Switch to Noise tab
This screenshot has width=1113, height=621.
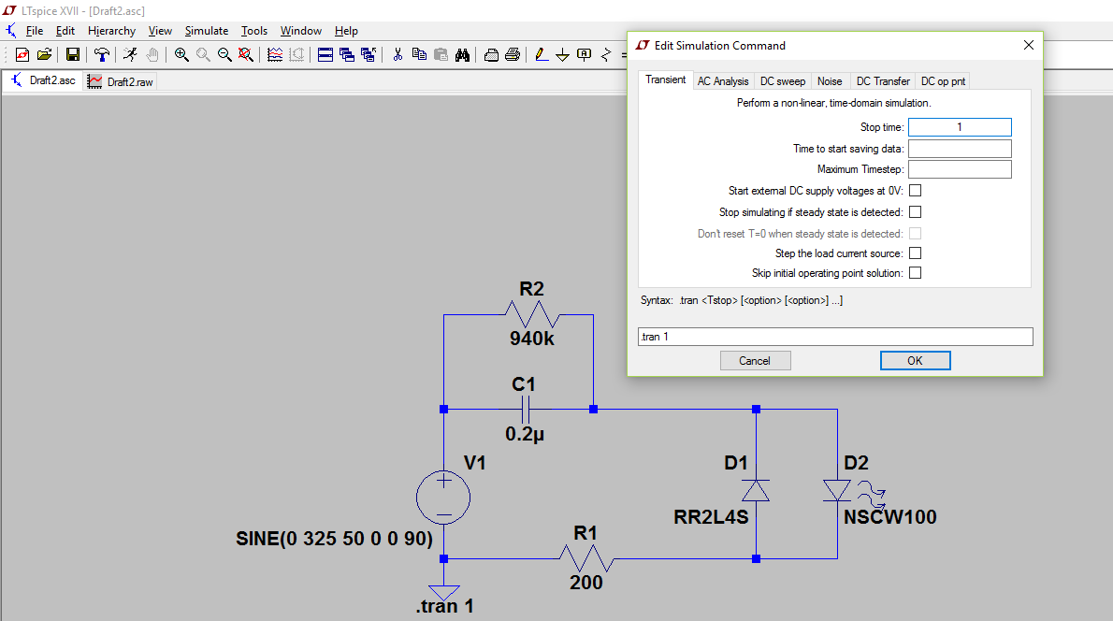point(829,81)
